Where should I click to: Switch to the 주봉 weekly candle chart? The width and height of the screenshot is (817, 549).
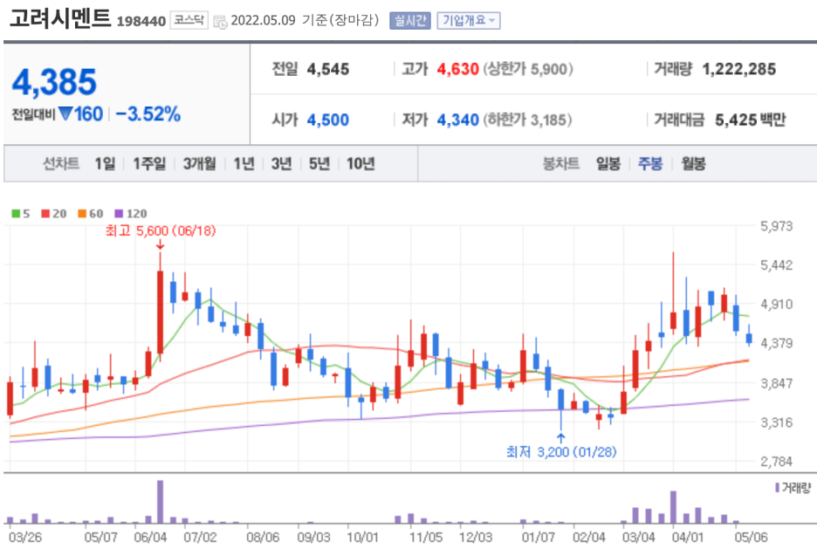coord(650,163)
